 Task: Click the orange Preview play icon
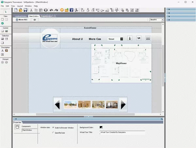coord(62,10)
